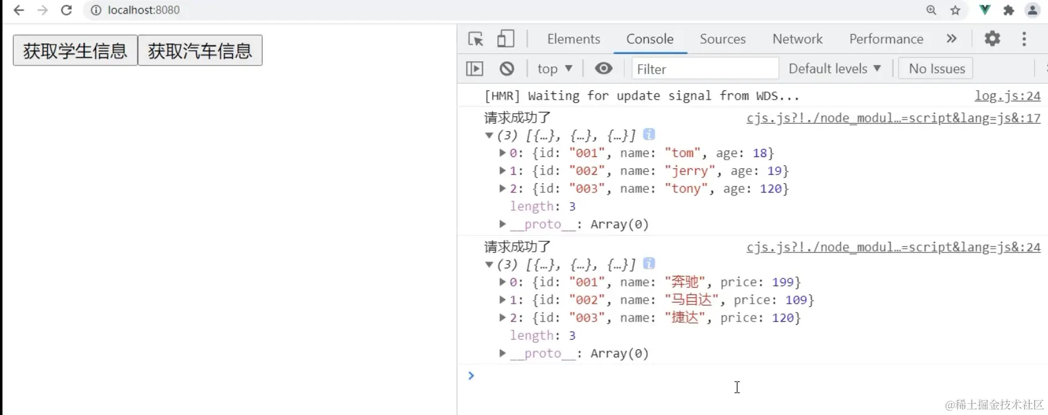Viewport: 1048px width, 415px height.
Task: Click the 获取汽车信息 button
Action: pyautogui.click(x=200, y=50)
